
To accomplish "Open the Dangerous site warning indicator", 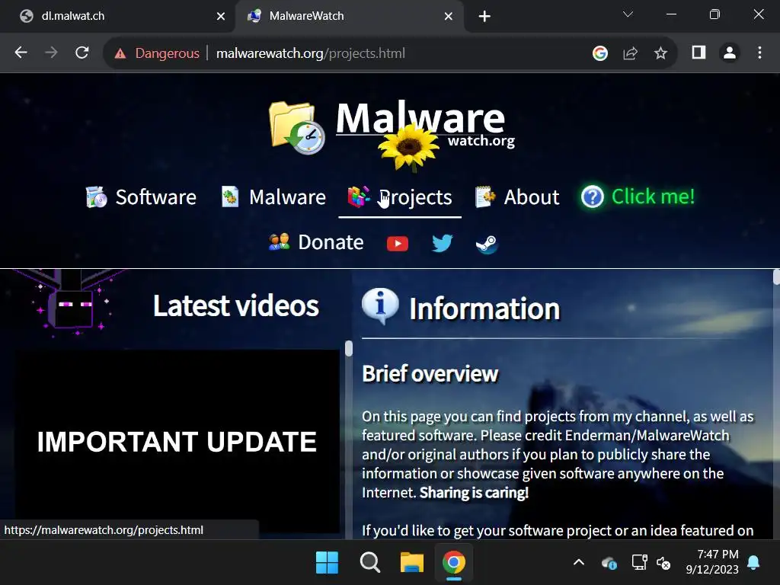I will [157, 53].
